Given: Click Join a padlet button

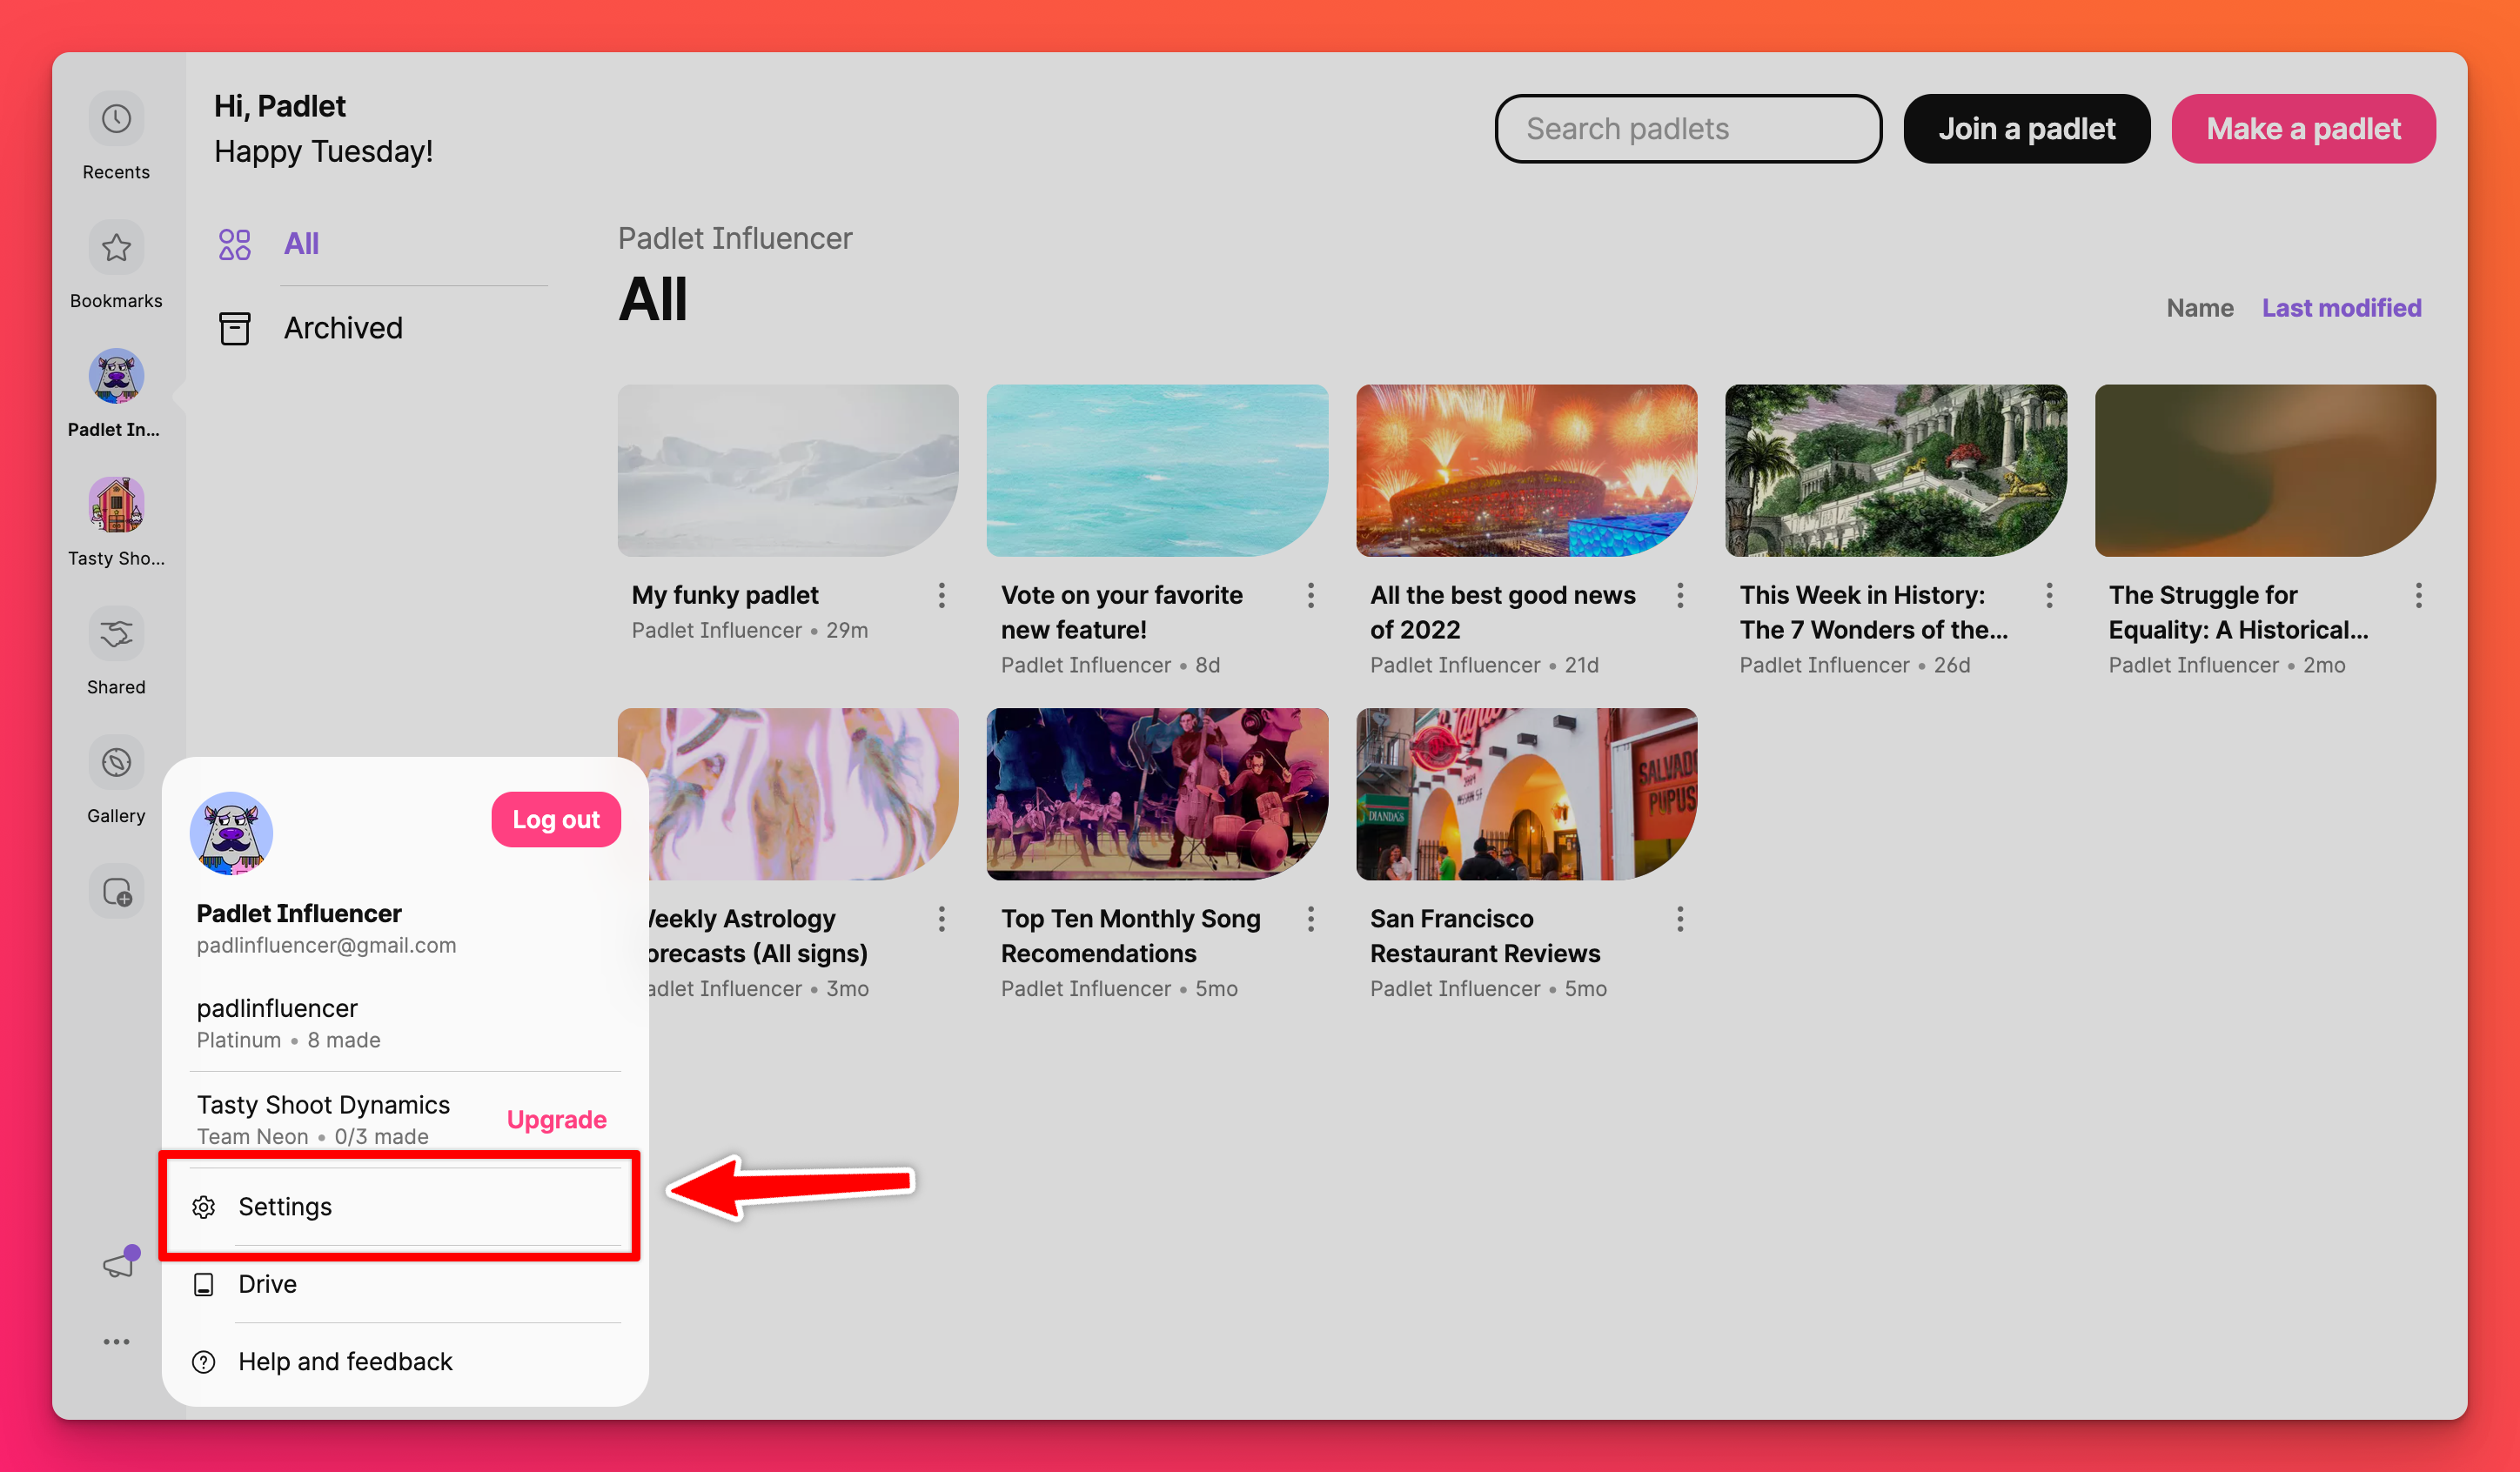Looking at the screenshot, I should pyautogui.click(x=2026, y=129).
